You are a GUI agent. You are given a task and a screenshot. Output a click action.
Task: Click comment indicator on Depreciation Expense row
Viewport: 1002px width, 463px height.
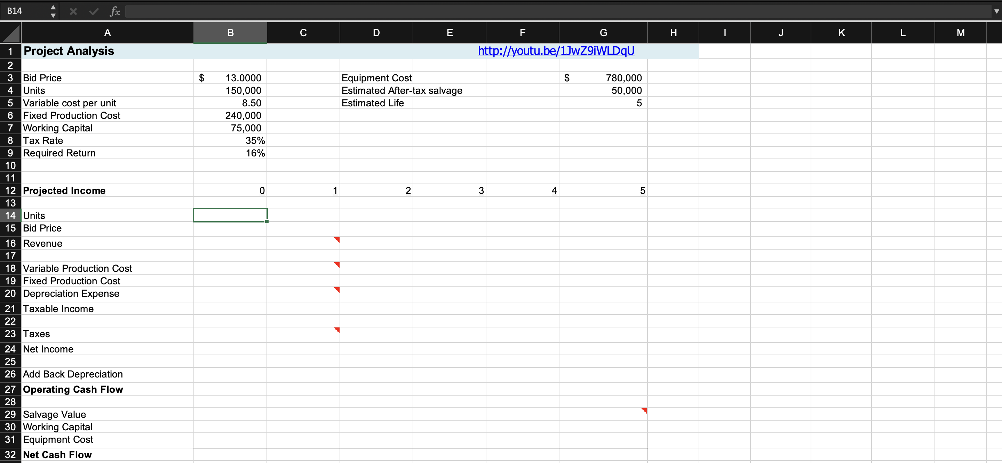[337, 289]
